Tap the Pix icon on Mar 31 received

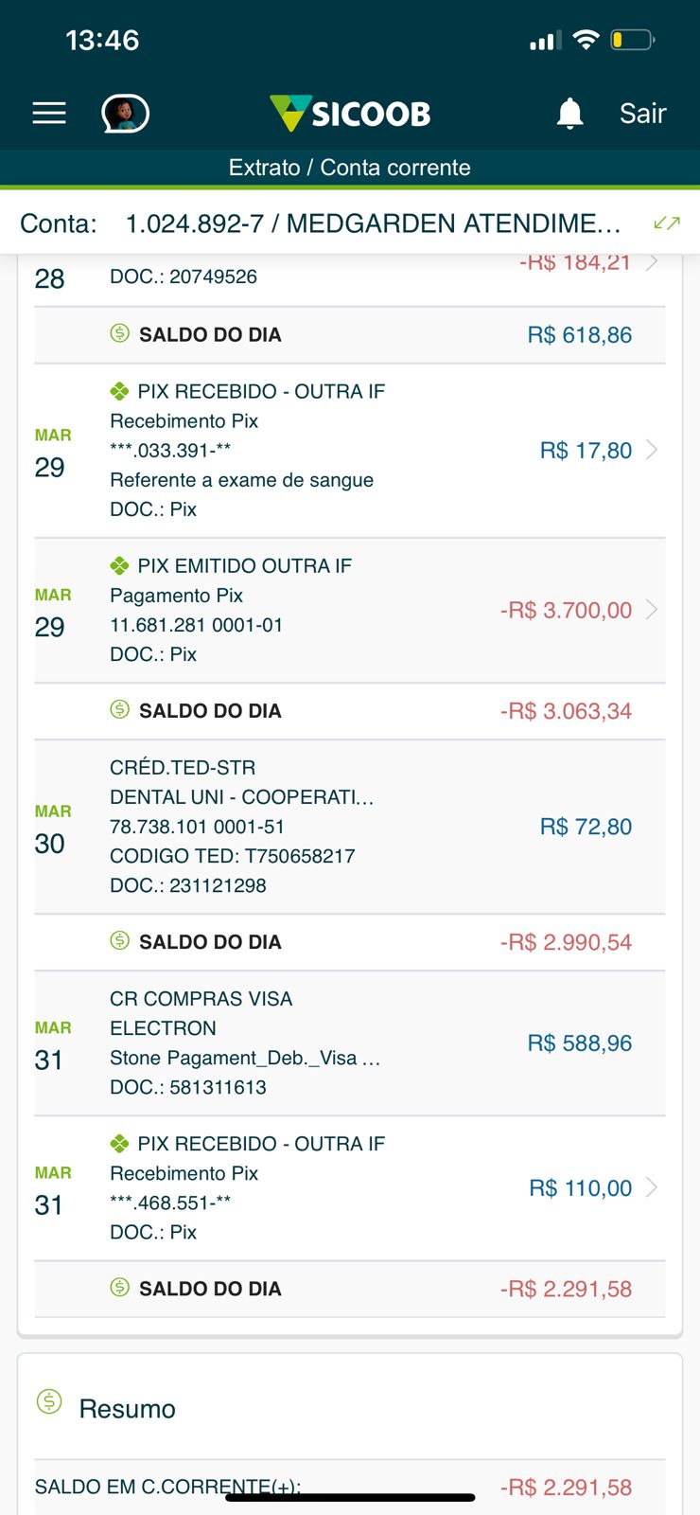click(119, 1144)
